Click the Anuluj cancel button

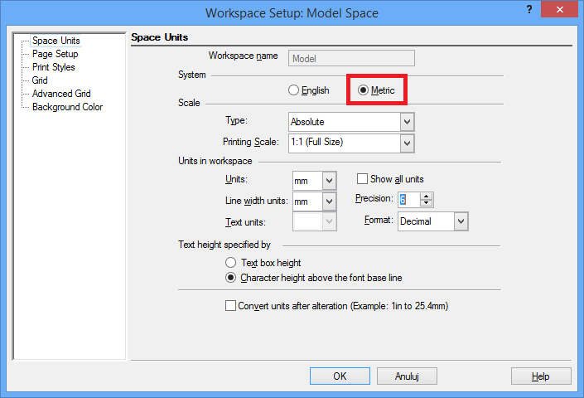[x=407, y=376]
